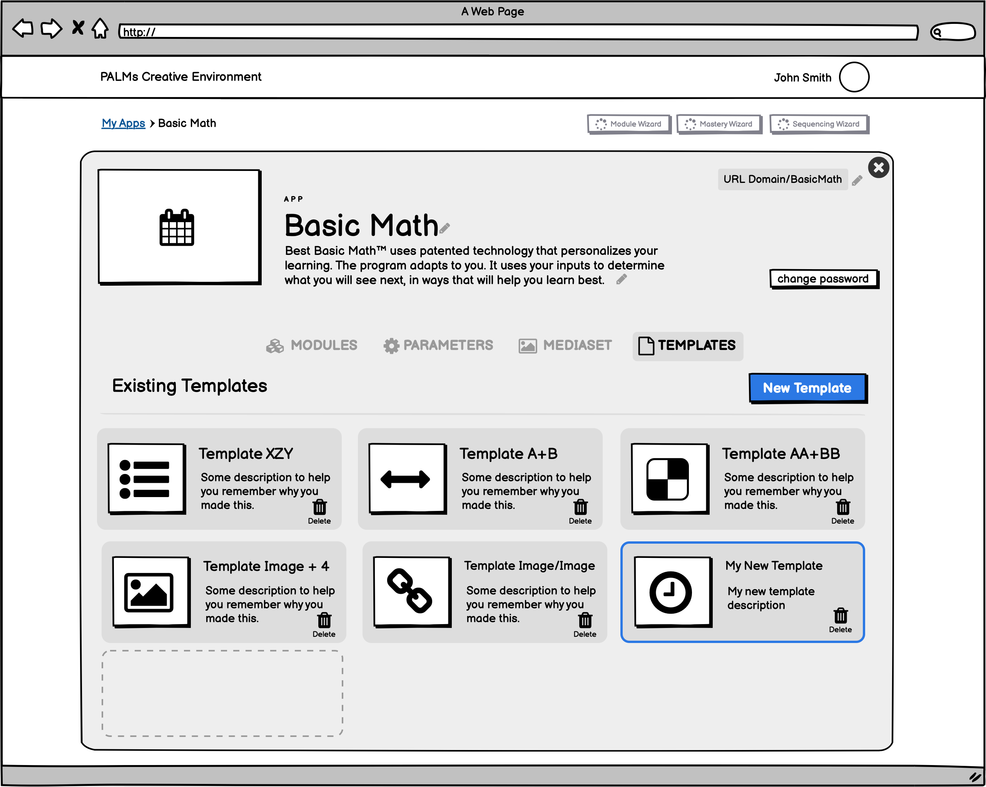
Task: Edit the Basic Math title pencil icon
Action: 445,228
